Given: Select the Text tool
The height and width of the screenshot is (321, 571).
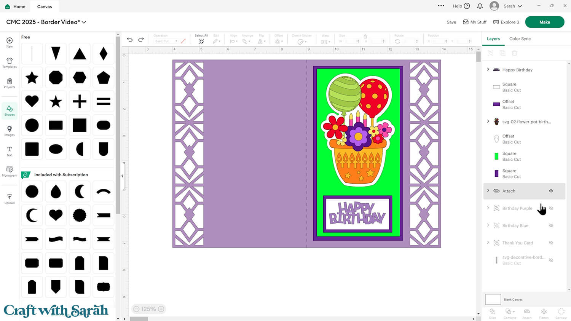Looking at the screenshot, I should pyautogui.click(x=10, y=151).
